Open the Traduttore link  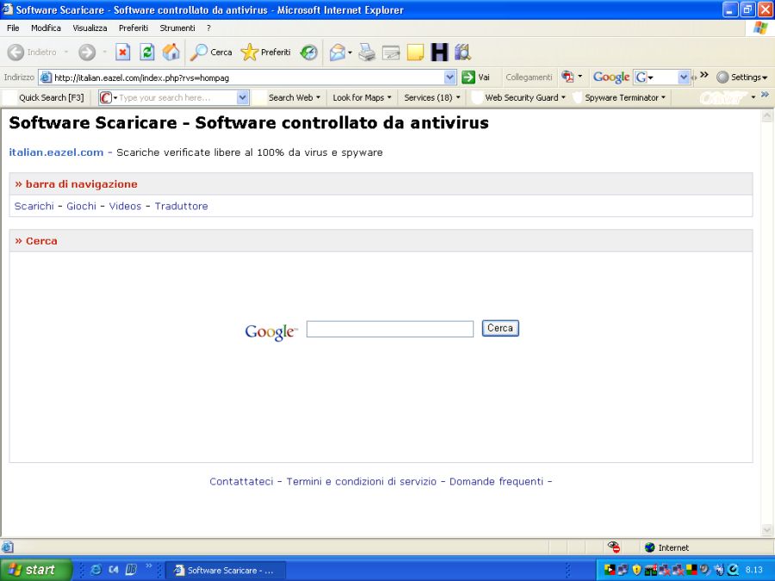point(182,206)
